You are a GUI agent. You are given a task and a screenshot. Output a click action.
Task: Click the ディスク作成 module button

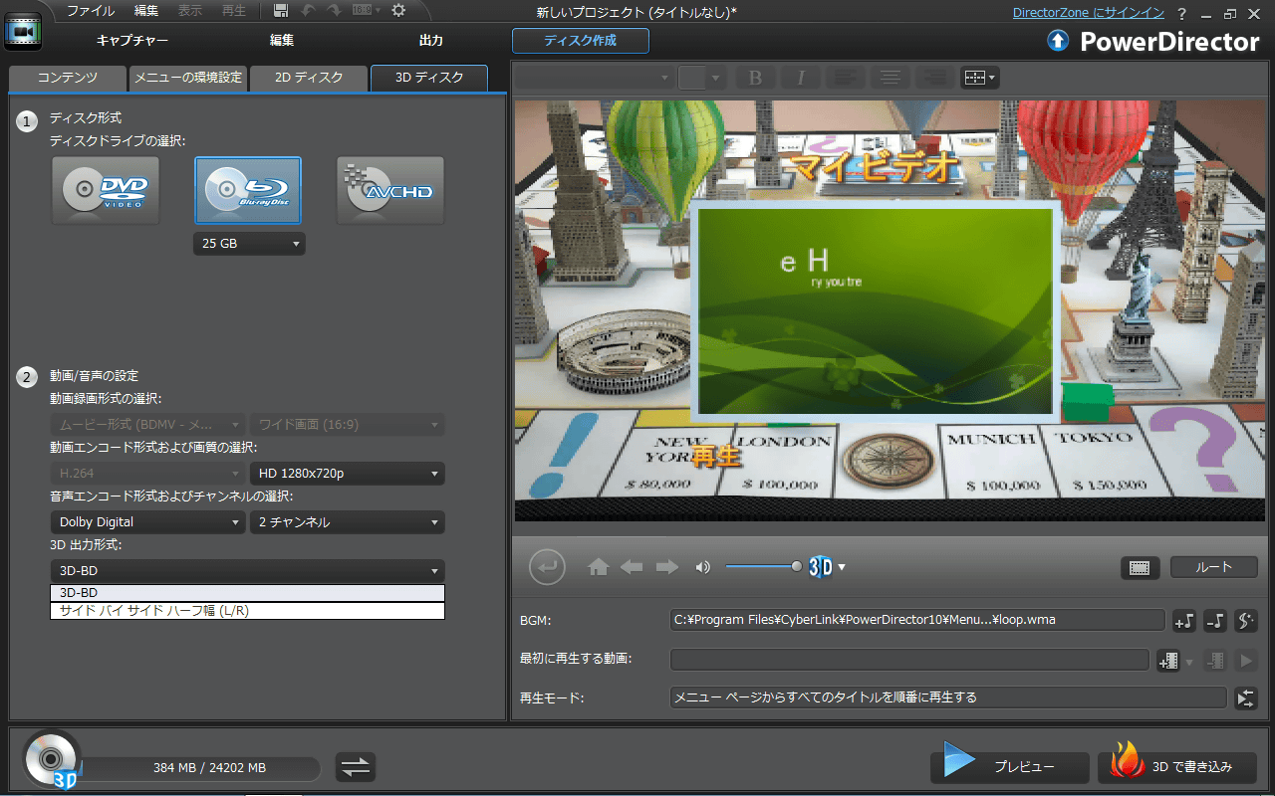click(x=580, y=41)
